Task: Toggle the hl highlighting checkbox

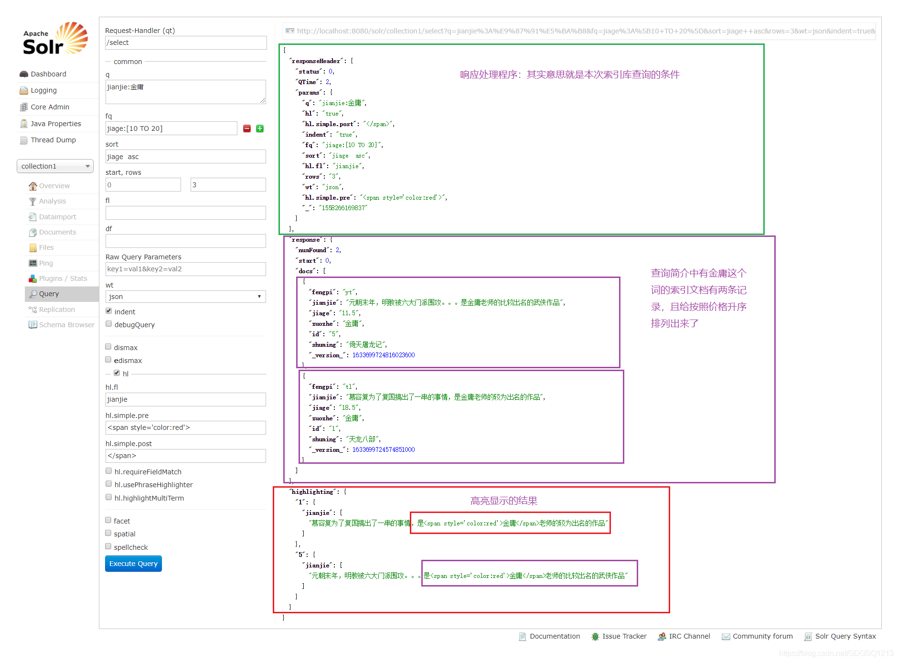Action: pos(117,373)
